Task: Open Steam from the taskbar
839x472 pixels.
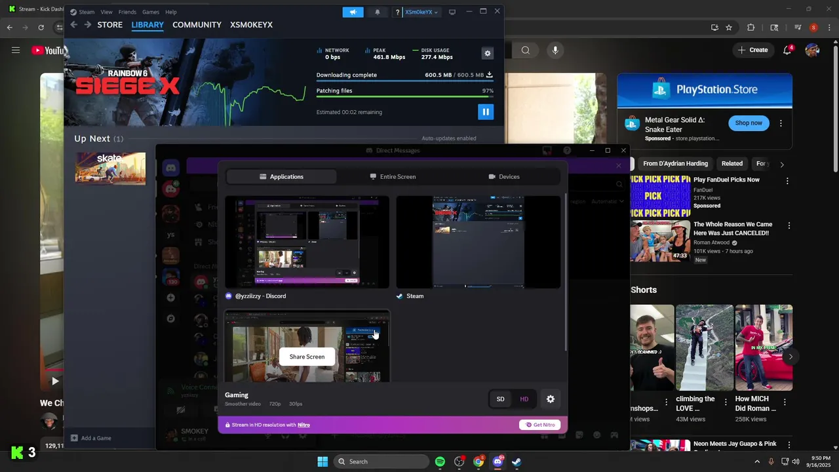Action: pyautogui.click(x=517, y=462)
